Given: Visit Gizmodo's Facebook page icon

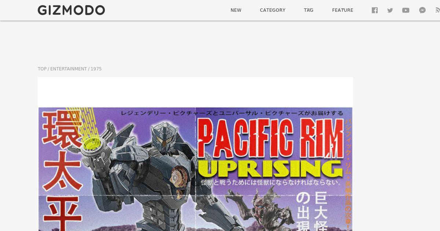Looking at the screenshot, I should point(374,10).
